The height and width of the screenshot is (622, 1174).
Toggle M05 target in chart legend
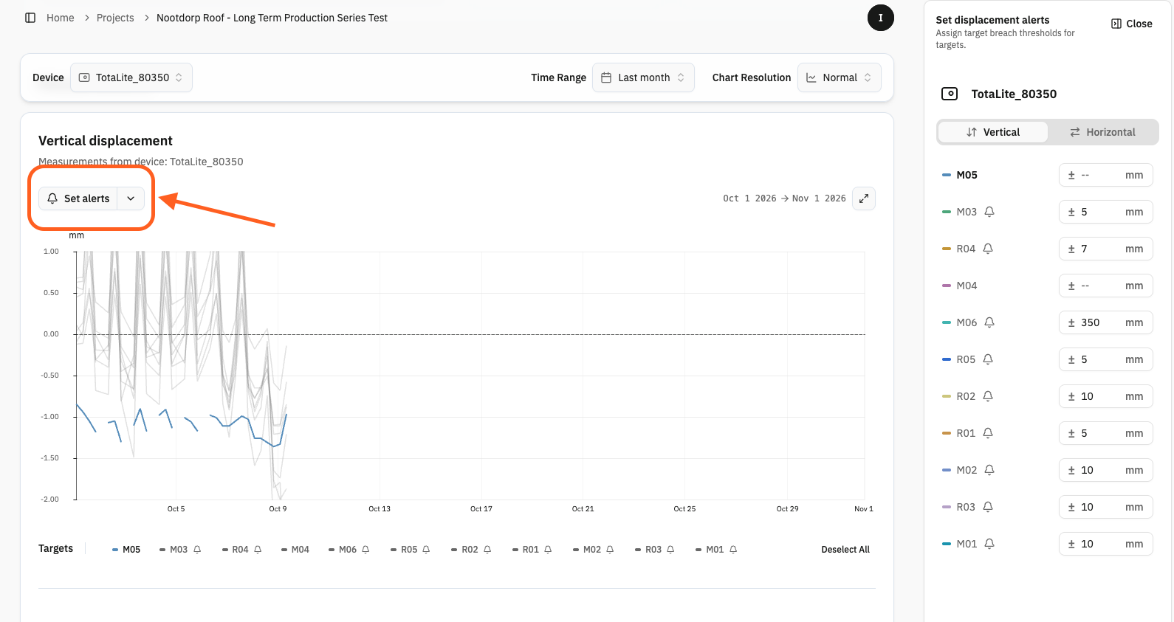tap(126, 550)
